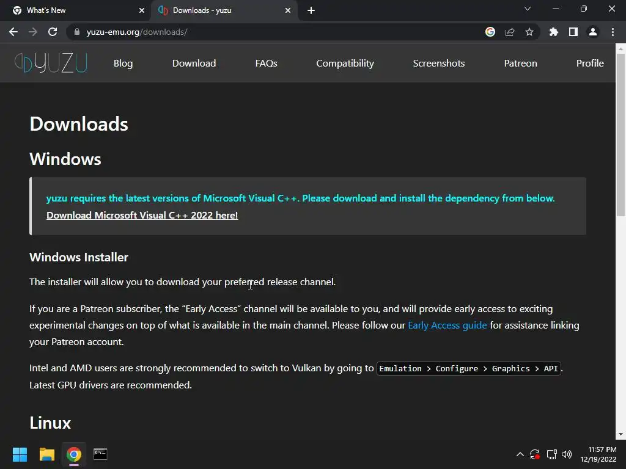626x469 pixels.
Task: View the Screenshots page
Action: click(439, 63)
